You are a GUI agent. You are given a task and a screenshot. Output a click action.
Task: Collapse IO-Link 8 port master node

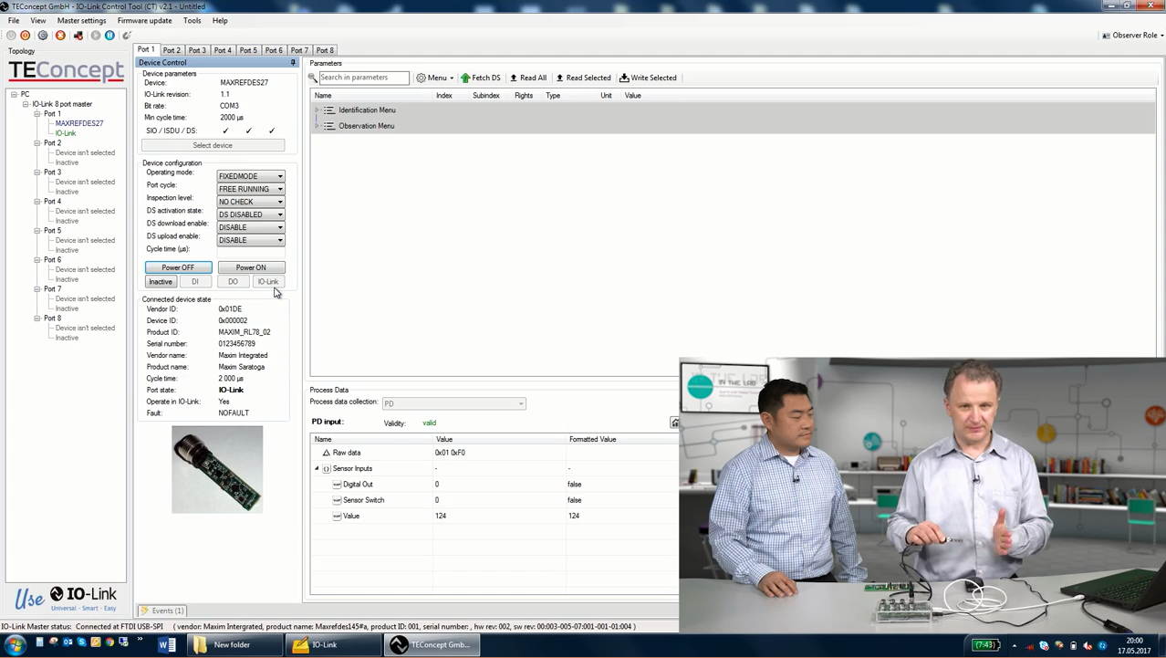click(26, 104)
